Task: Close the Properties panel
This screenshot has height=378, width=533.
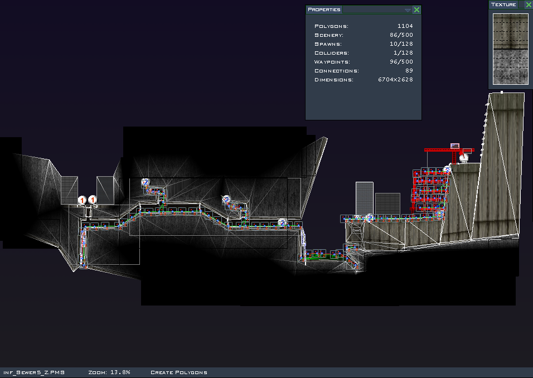Action: (x=416, y=9)
